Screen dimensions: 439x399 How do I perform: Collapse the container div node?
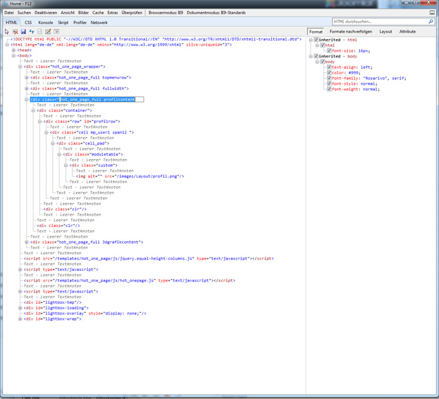coord(33,111)
